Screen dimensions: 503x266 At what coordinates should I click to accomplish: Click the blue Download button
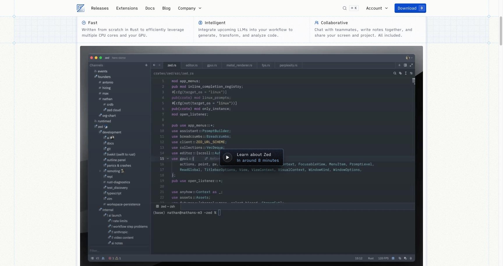pyautogui.click(x=410, y=8)
